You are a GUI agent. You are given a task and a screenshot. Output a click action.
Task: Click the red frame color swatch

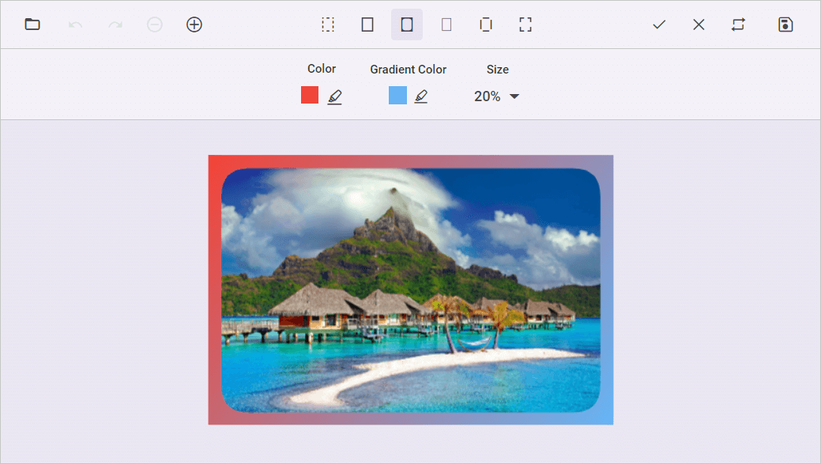(x=310, y=96)
